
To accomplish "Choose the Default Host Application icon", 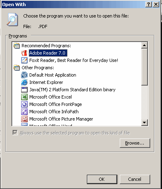I will tap(24, 75).
